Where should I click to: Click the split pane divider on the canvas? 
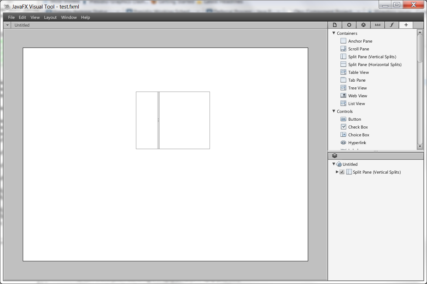click(x=158, y=120)
